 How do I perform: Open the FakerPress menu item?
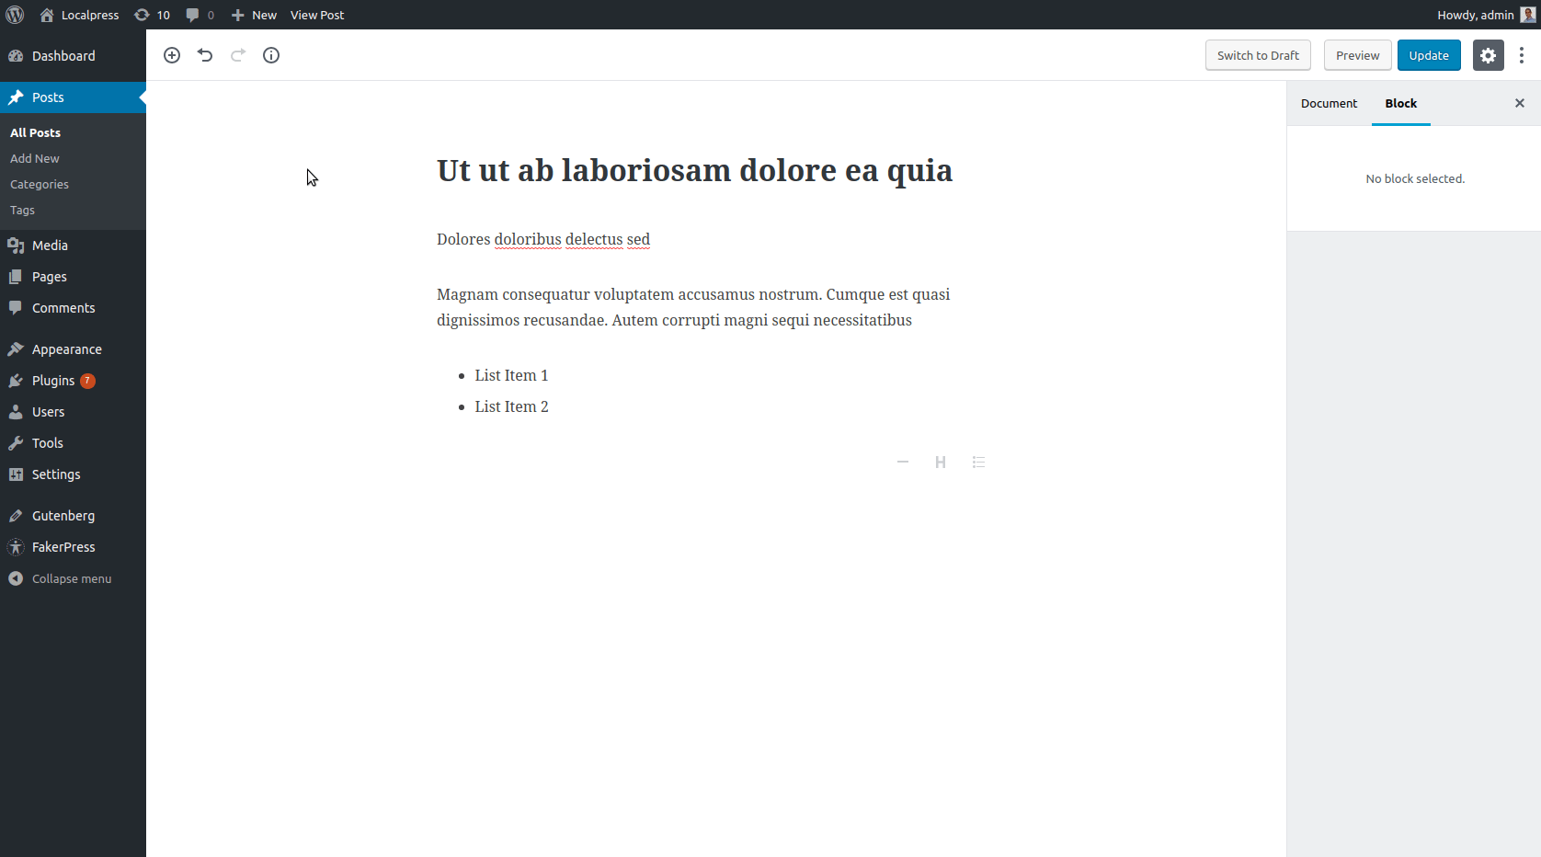[73, 547]
